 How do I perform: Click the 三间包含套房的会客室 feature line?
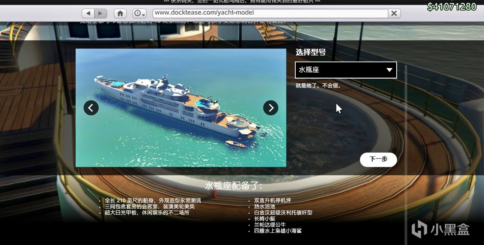[150, 206]
